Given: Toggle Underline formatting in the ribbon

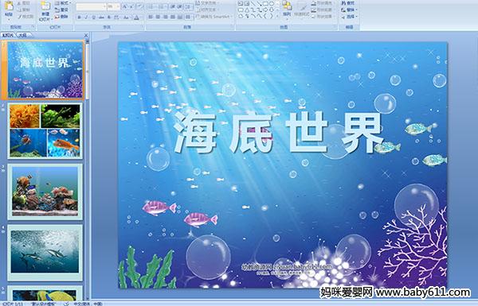Looking at the screenshot, I should (x=93, y=17).
